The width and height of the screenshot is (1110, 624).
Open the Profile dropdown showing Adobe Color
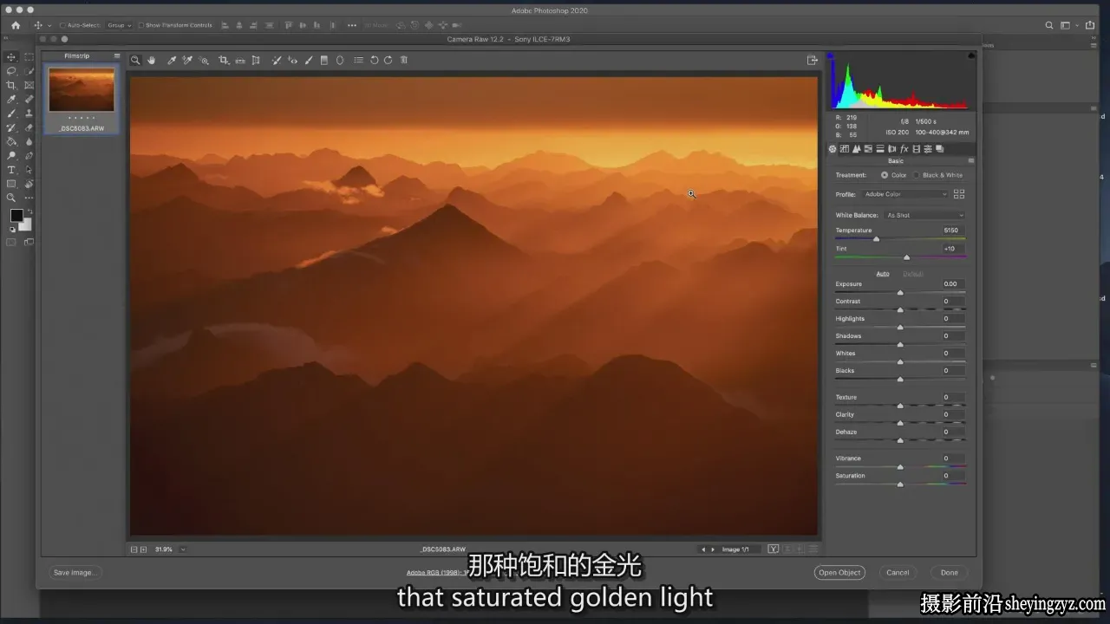click(x=905, y=194)
